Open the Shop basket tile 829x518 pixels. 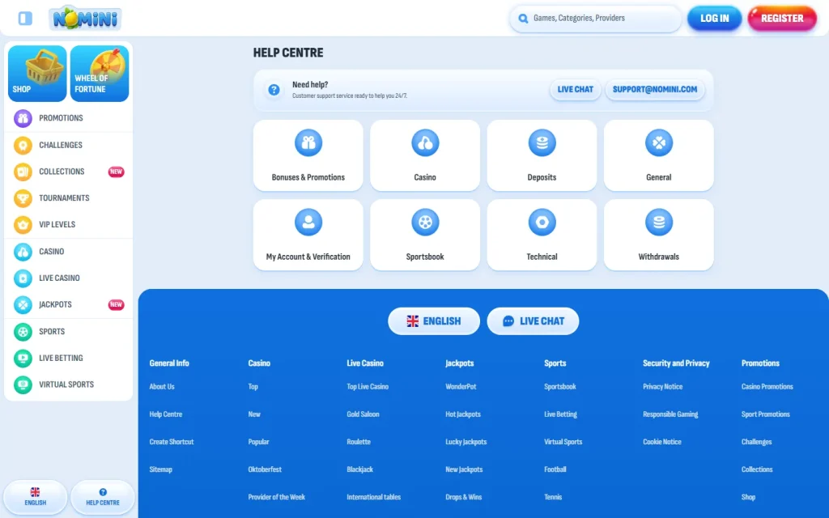click(x=37, y=74)
